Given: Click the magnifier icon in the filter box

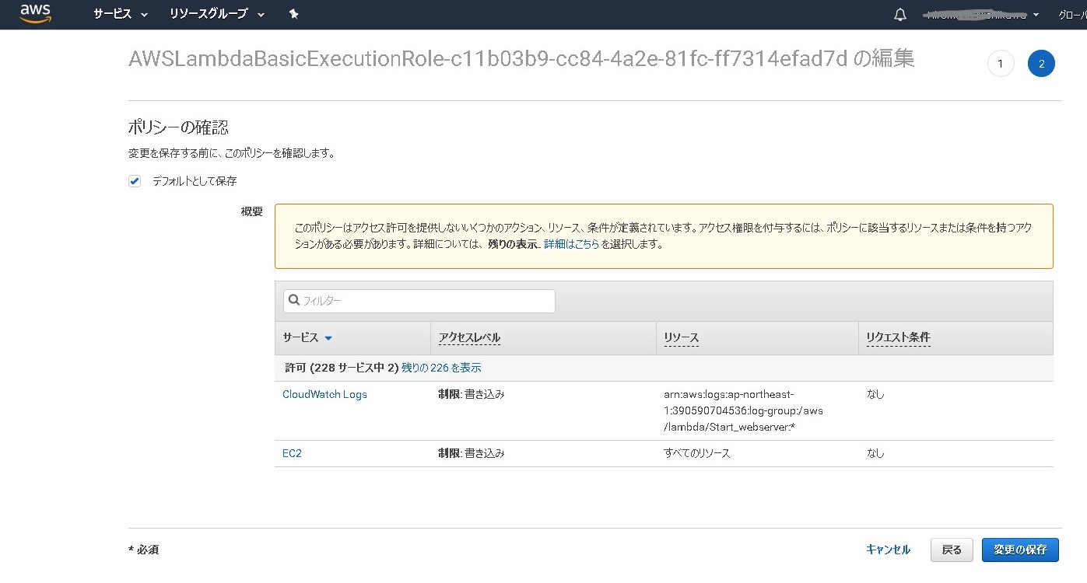Looking at the screenshot, I should [293, 300].
